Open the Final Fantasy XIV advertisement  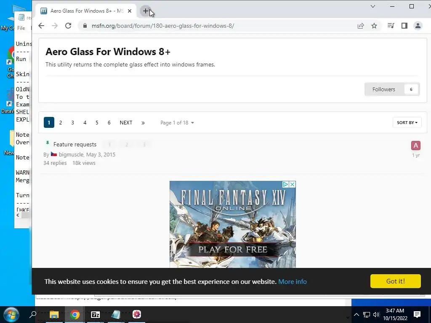tap(232, 224)
